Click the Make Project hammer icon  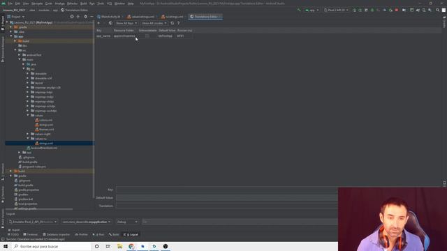[299, 10]
